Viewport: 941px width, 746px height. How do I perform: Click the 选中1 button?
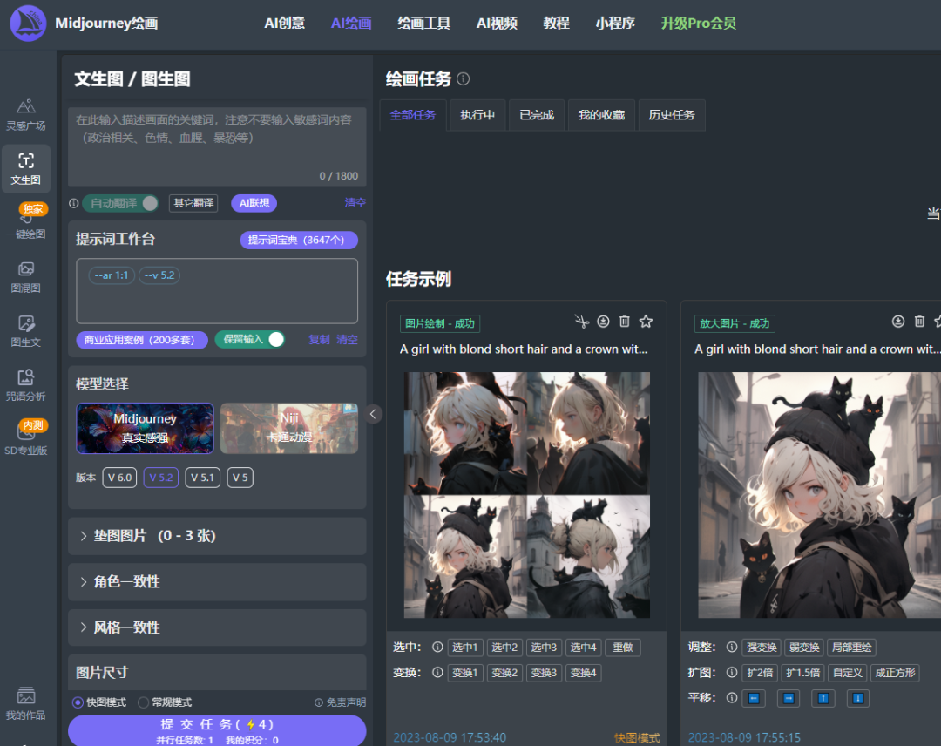click(465, 648)
